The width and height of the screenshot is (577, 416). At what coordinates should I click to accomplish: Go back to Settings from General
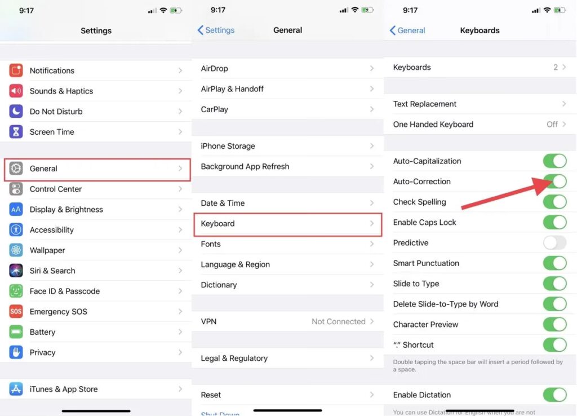point(216,30)
